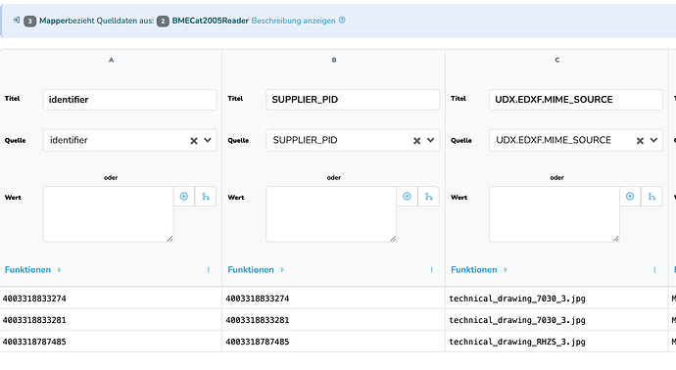676x370 pixels.
Task: Open the UDX.EDXF.MIME_SOURCE Quelle dropdown
Action: pyautogui.click(x=653, y=140)
